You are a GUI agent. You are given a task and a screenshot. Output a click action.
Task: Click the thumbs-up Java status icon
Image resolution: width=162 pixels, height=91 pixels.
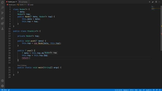pos(144,90)
